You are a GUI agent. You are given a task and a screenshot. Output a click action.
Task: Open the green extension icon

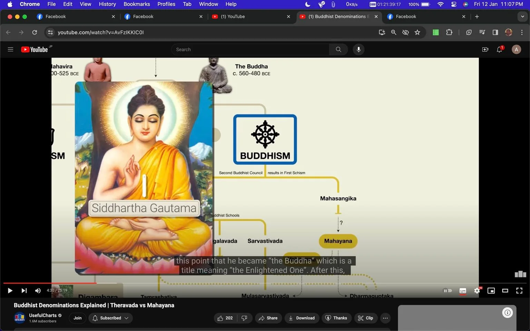(x=436, y=32)
